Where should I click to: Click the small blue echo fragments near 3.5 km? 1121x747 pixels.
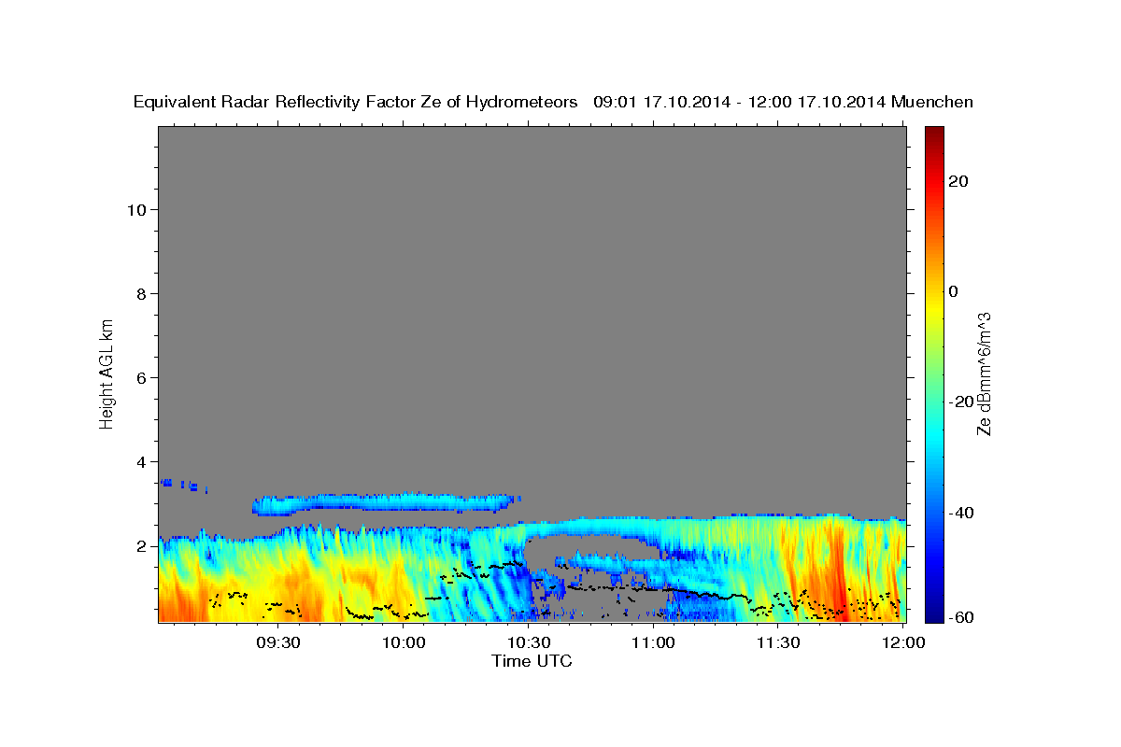click(183, 485)
